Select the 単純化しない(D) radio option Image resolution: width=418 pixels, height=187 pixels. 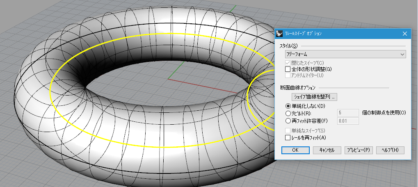coord(288,106)
